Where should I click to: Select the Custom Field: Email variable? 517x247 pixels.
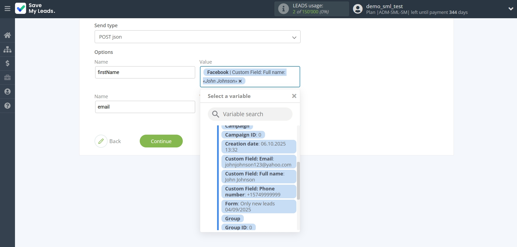pyautogui.click(x=258, y=162)
